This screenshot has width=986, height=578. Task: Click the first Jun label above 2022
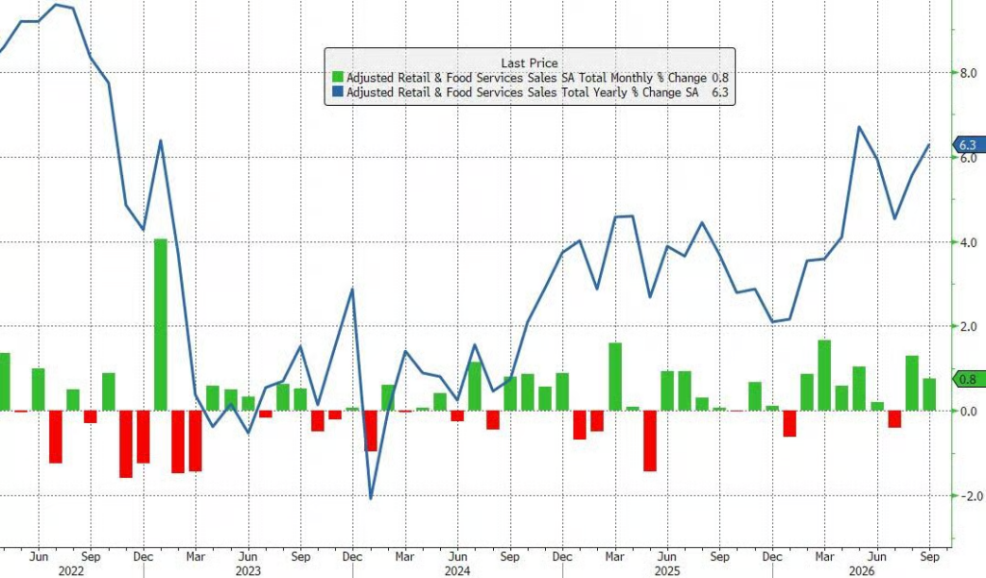coord(39,557)
